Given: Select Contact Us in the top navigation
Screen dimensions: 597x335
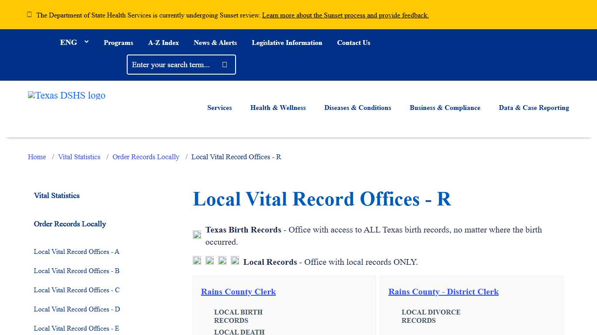Looking at the screenshot, I should point(354,42).
